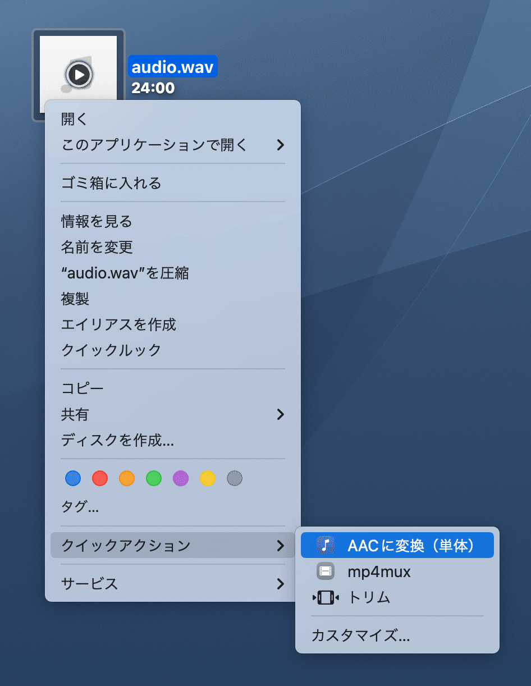Expand the このアプリケーションで開く submenu arrow
Image resolution: width=531 pixels, height=686 pixels.
[281, 145]
